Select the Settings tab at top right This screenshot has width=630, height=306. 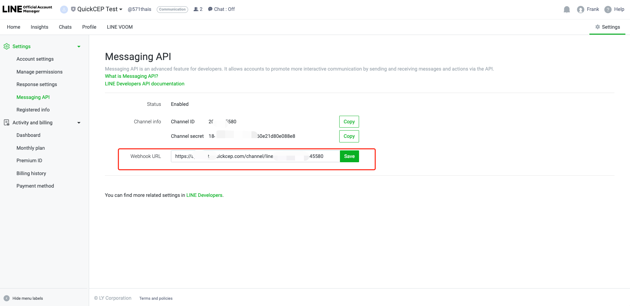pos(608,27)
